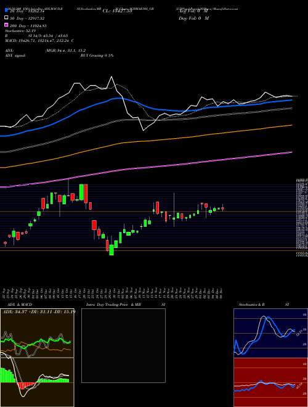Image resolution: width=308 pixels, height=407 pixels.
Task: Click the 'Avg Vol: 0 M' label
Action: point(193,11)
